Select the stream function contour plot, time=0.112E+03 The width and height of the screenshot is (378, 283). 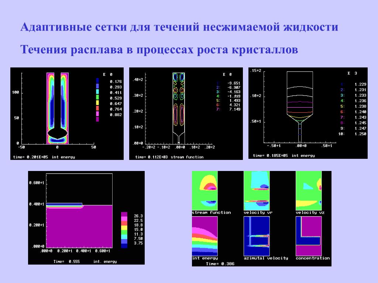[186, 113]
